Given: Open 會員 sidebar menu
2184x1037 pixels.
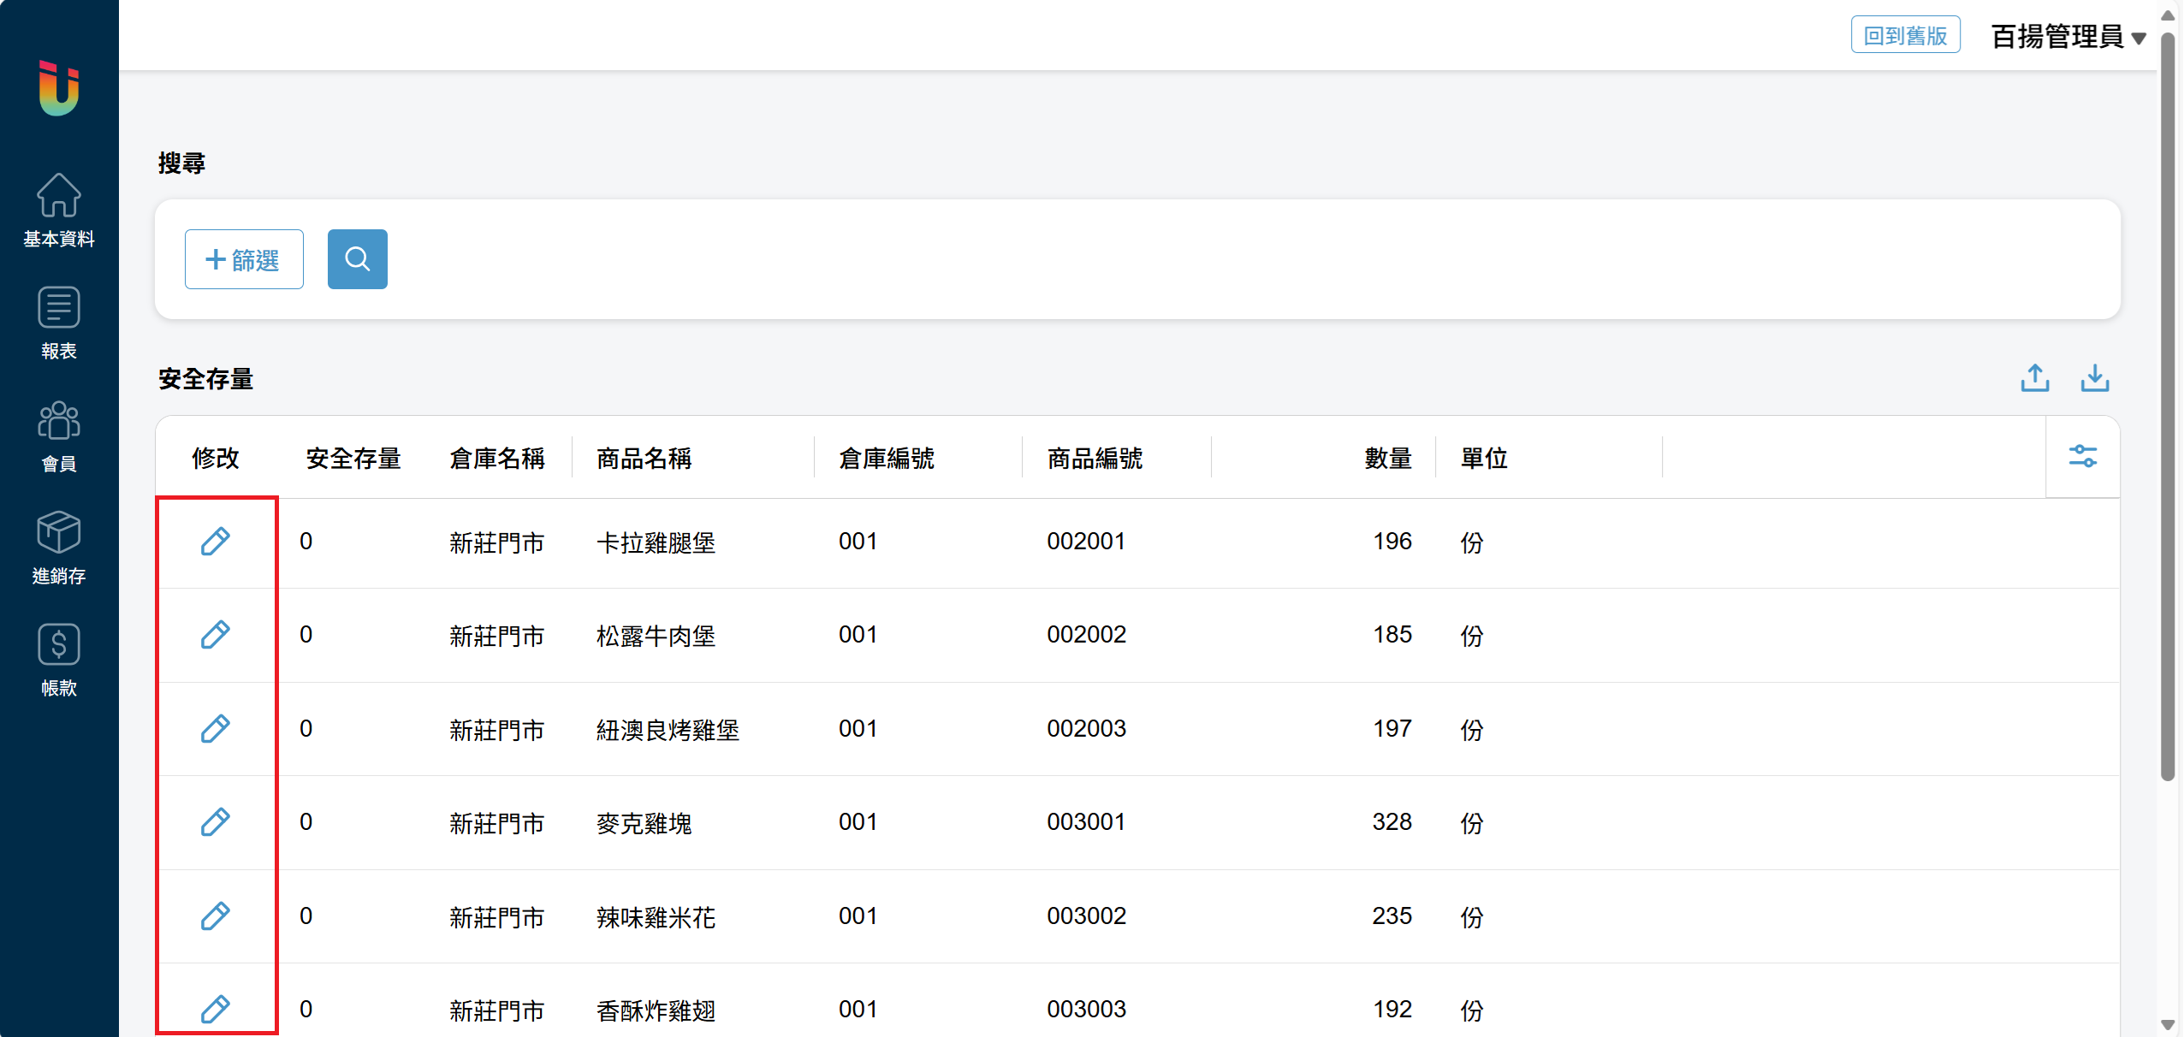Looking at the screenshot, I should (58, 436).
